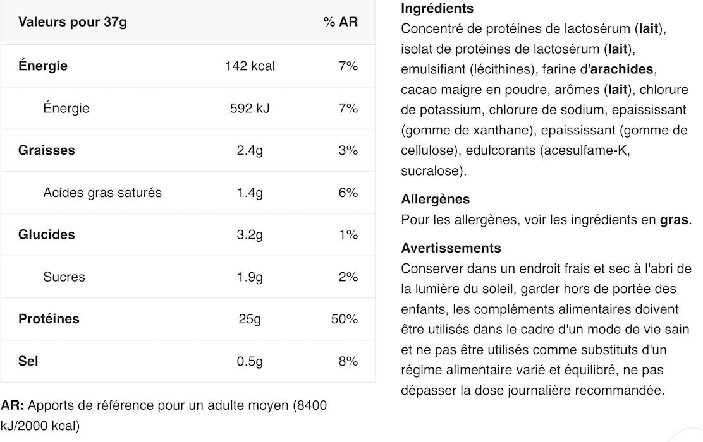Select the Énergie 592 kJ row

[188, 108]
